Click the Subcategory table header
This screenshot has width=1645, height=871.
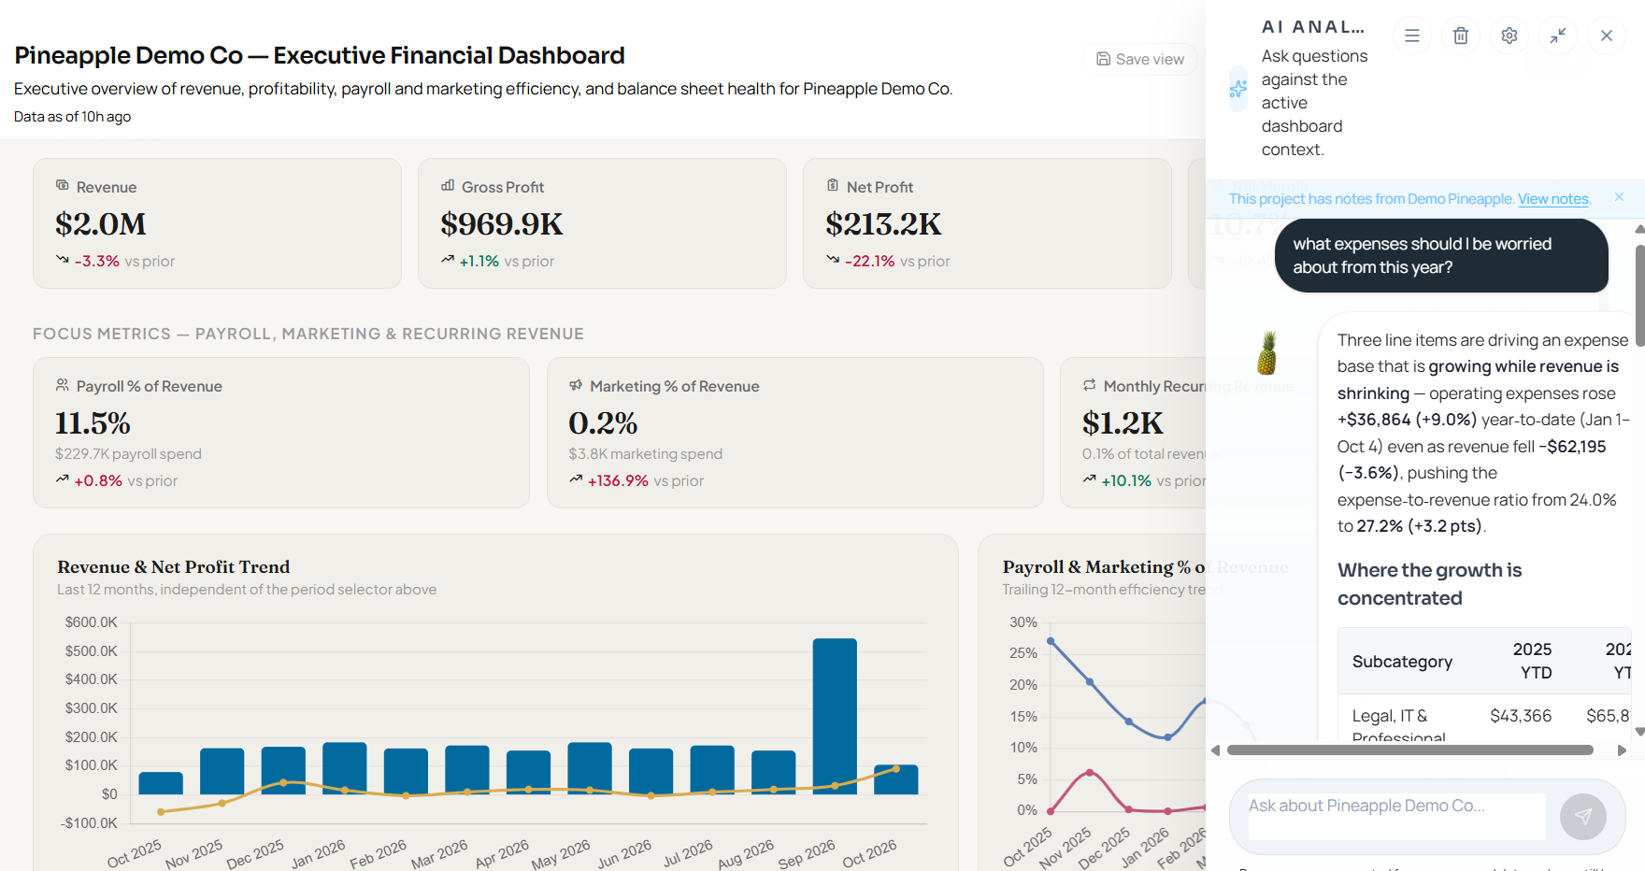(x=1402, y=662)
